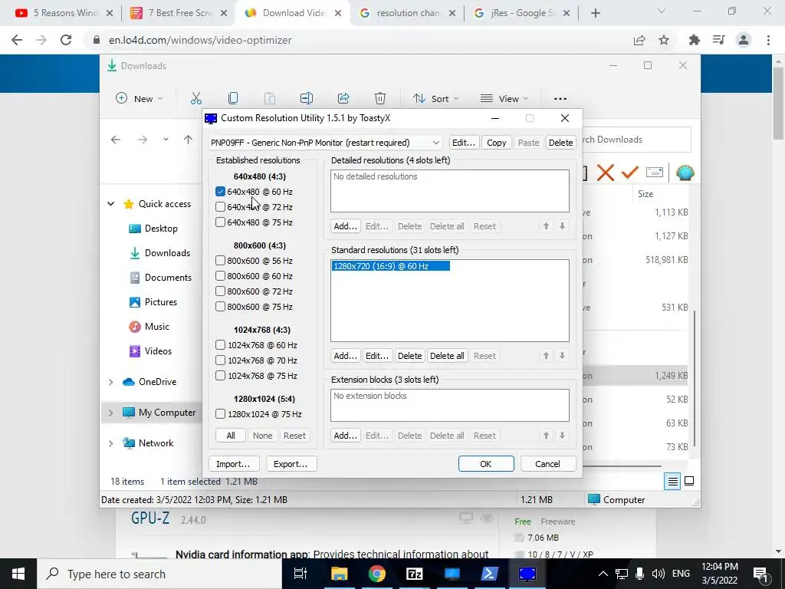Screen dimensions: 785x589
Task: Expand the My Computer tree node
Action: coord(110,413)
